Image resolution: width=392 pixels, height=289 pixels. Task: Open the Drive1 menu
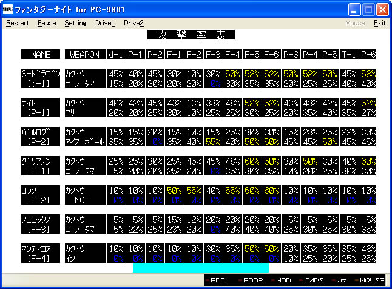105,23
